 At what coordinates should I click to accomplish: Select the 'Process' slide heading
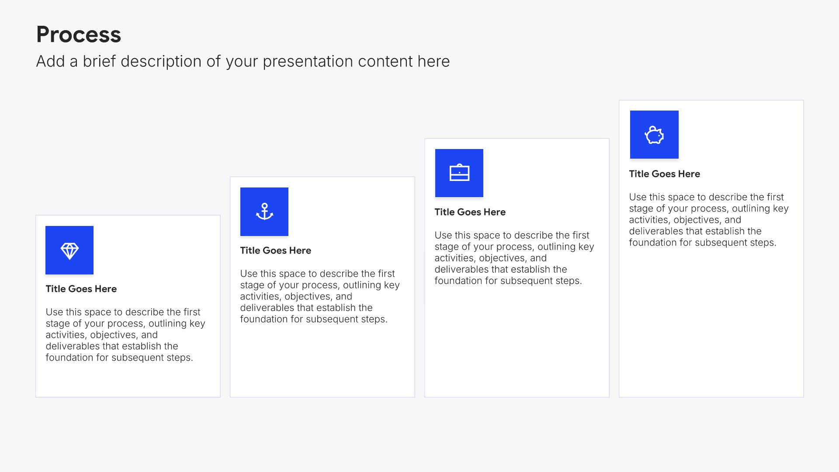point(79,35)
